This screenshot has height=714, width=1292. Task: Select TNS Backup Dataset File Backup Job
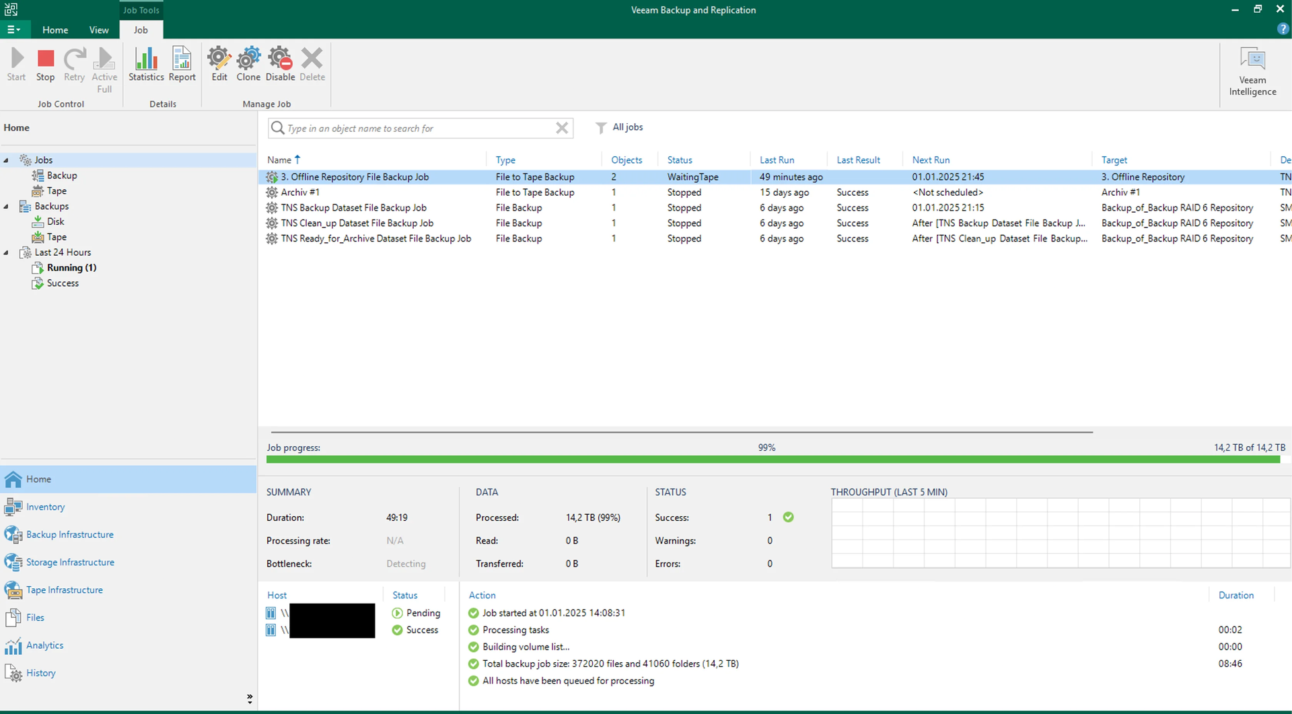point(775,208)
